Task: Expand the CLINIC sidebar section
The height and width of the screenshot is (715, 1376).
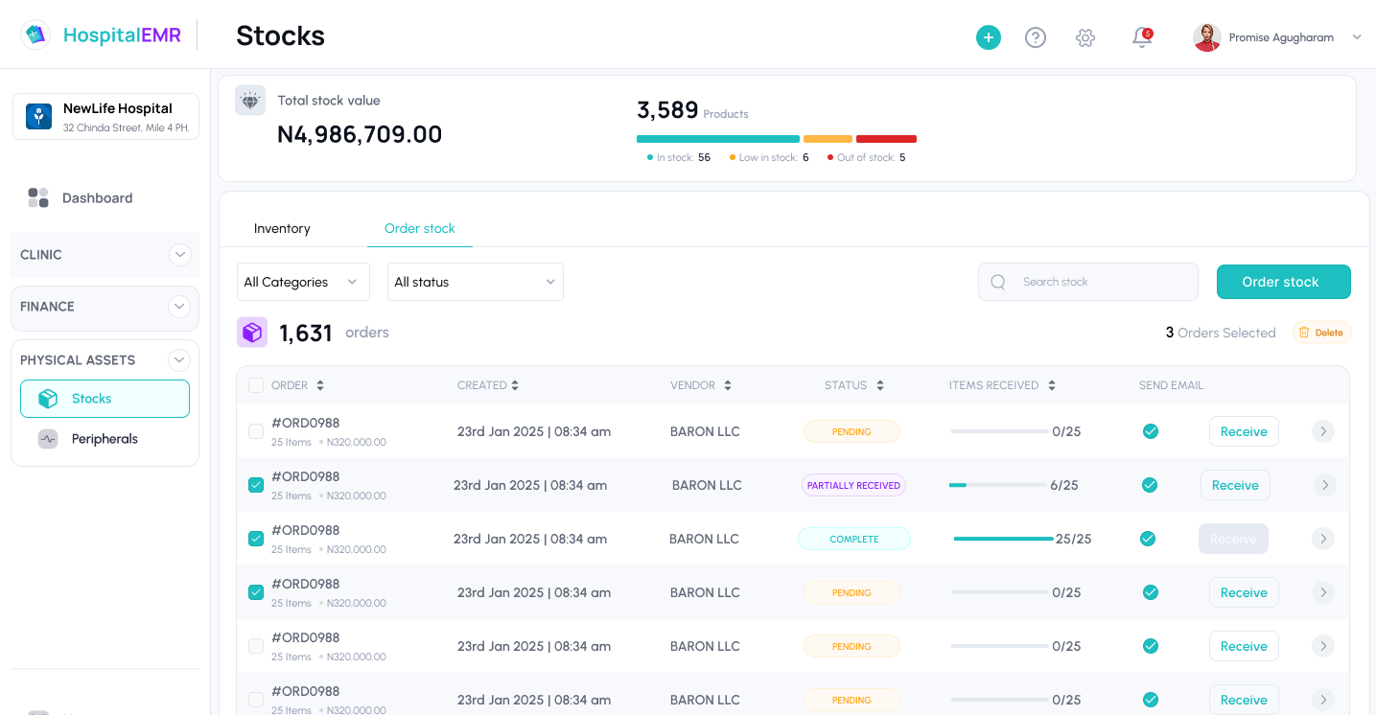Action: click(x=179, y=255)
